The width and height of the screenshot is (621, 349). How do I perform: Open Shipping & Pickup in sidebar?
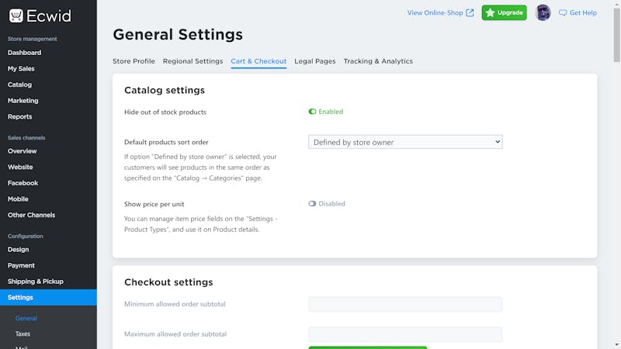pyautogui.click(x=35, y=282)
